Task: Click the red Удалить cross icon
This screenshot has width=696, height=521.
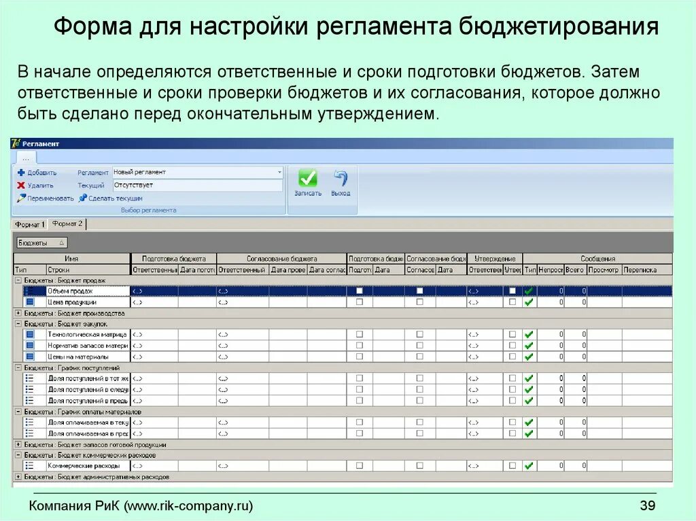Action: pyautogui.click(x=21, y=185)
